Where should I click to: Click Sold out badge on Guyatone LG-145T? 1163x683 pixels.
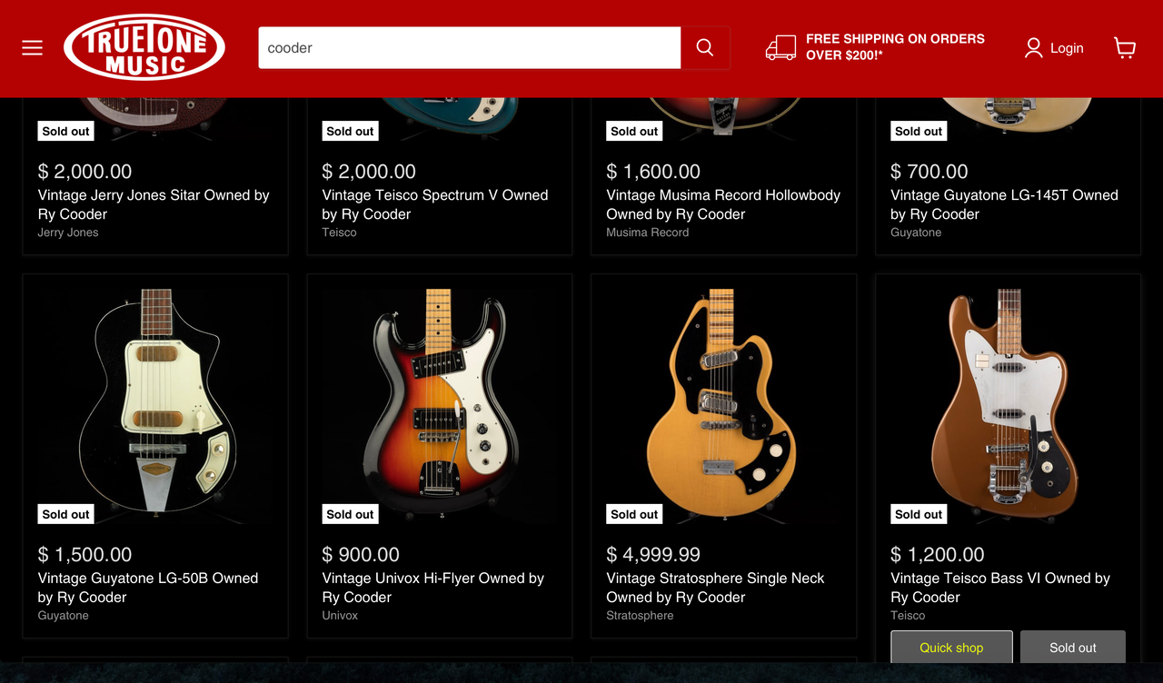[919, 131]
